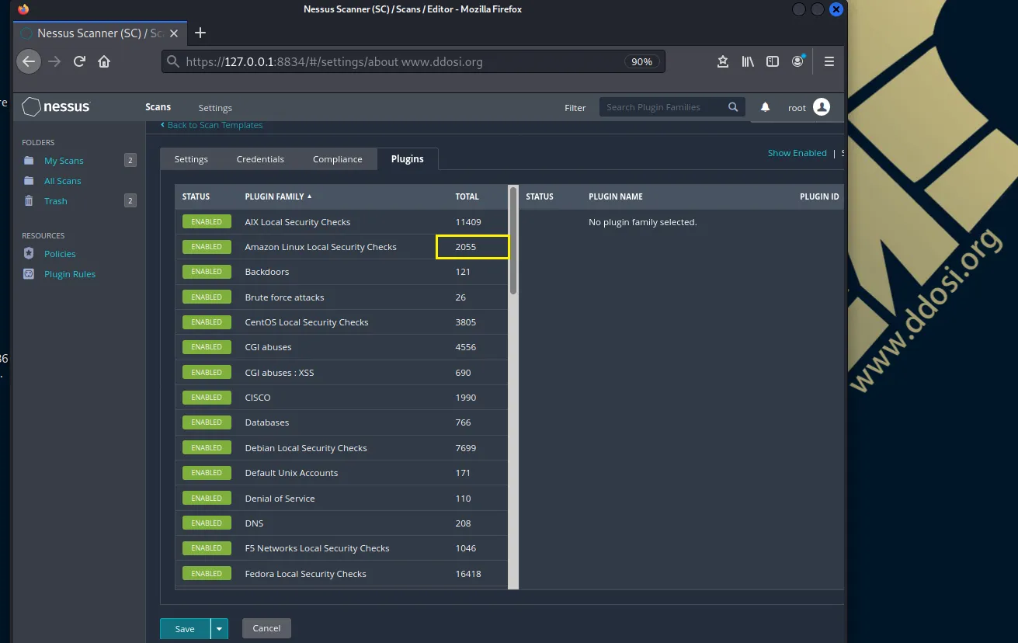The height and width of the screenshot is (643, 1018).
Task: Click Show Enabled link
Action: [x=797, y=153]
